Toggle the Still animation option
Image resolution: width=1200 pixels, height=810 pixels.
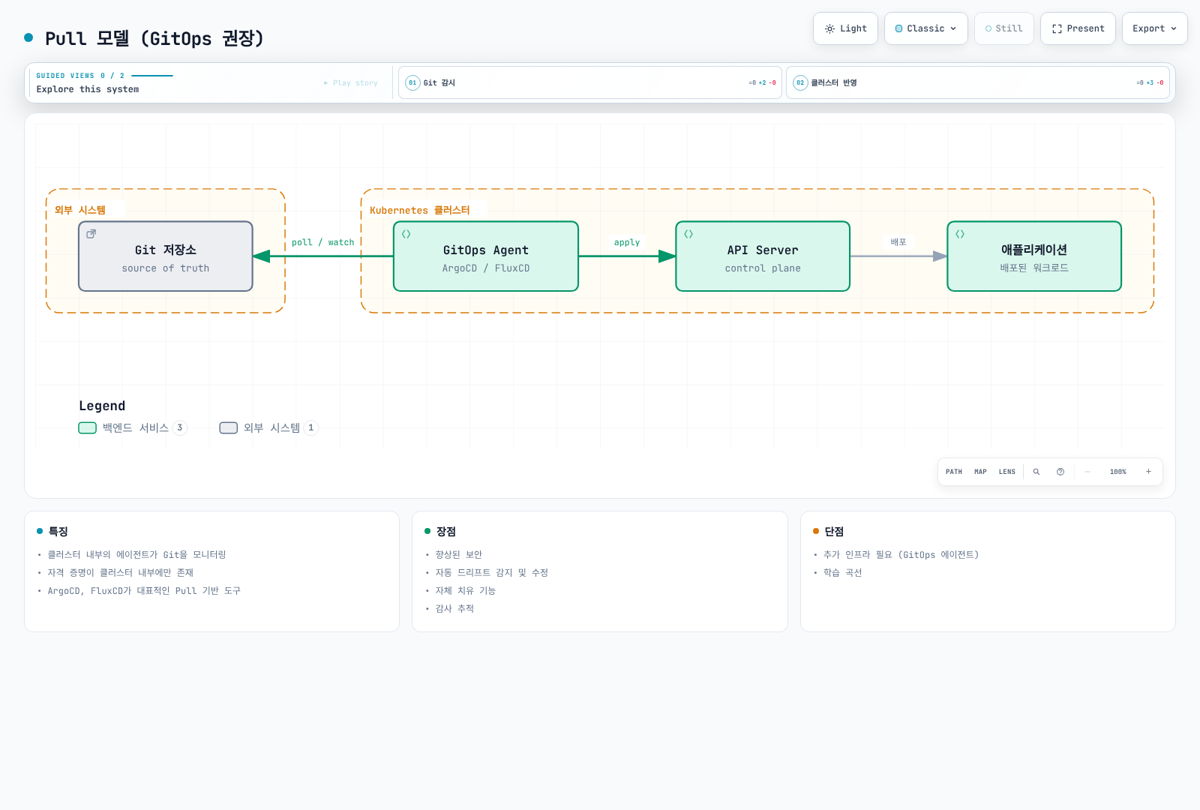click(x=1003, y=28)
